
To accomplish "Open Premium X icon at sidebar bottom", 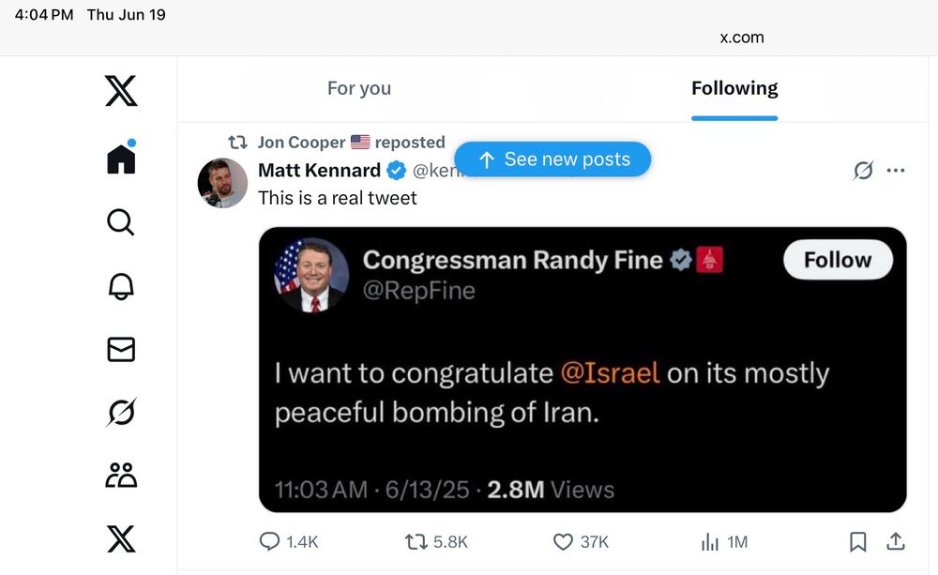I will (x=121, y=538).
